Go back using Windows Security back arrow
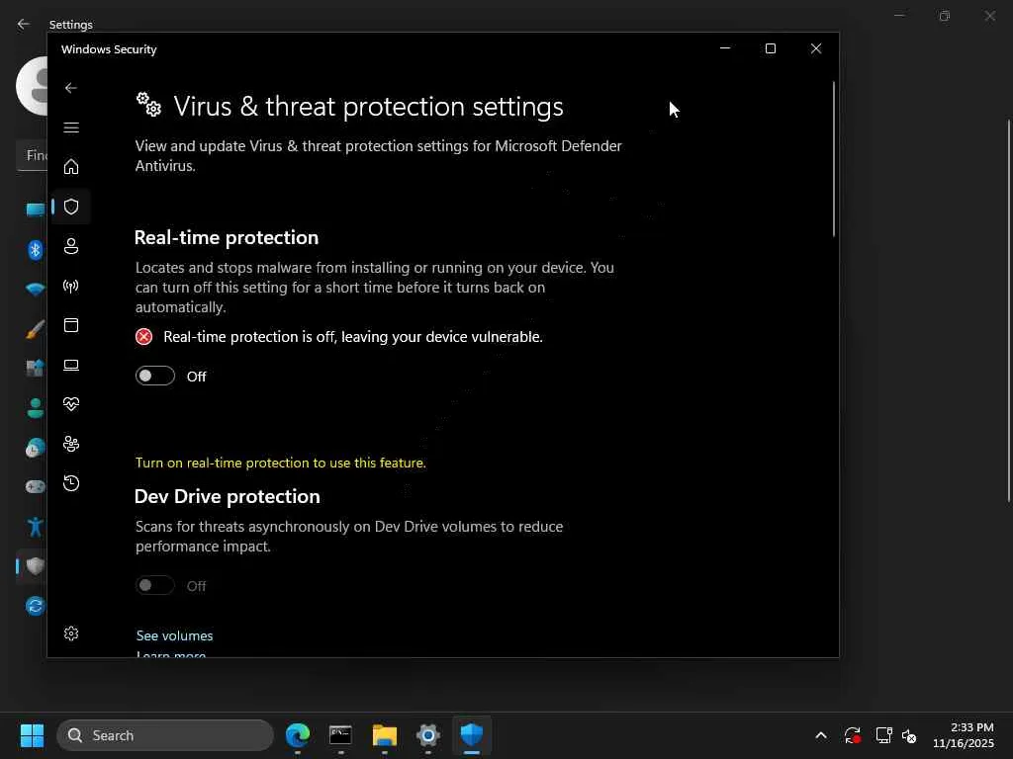1013x759 pixels. click(71, 88)
